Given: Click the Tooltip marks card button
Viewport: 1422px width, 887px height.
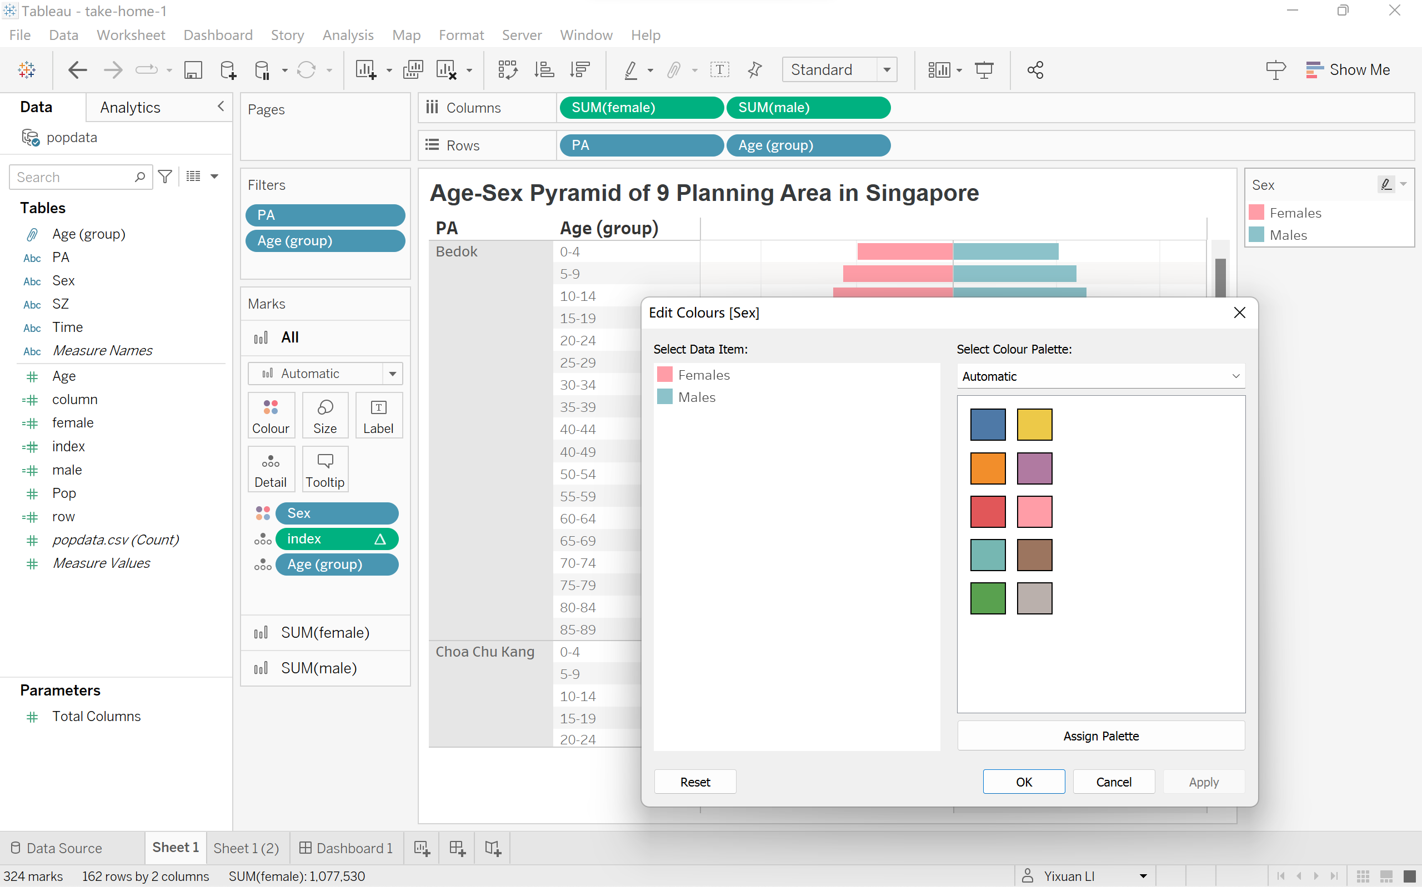Looking at the screenshot, I should pyautogui.click(x=324, y=470).
